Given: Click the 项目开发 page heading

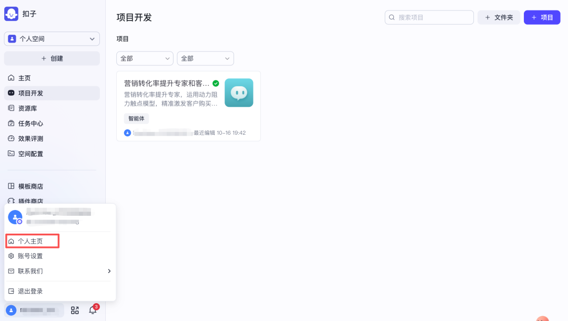Looking at the screenshot, I should point(134,17).
